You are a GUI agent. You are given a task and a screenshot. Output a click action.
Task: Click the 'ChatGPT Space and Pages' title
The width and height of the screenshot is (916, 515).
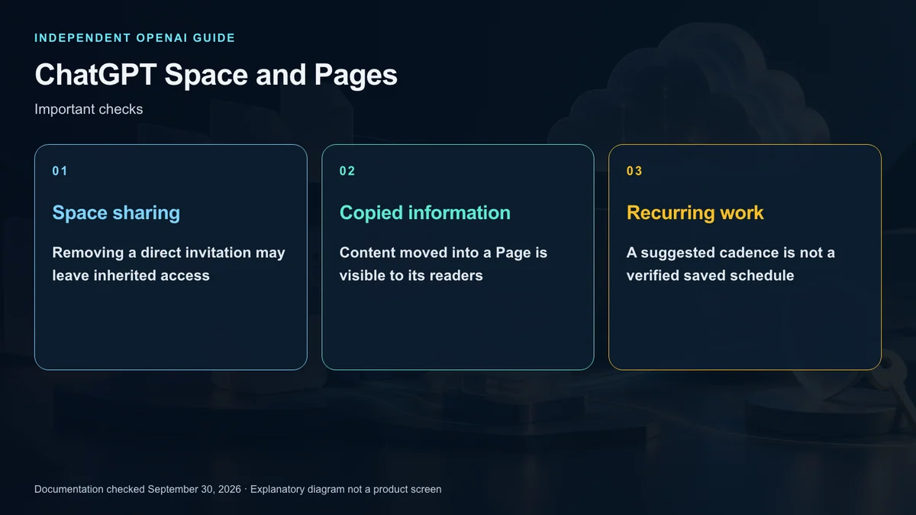click(x=216, y=75)
